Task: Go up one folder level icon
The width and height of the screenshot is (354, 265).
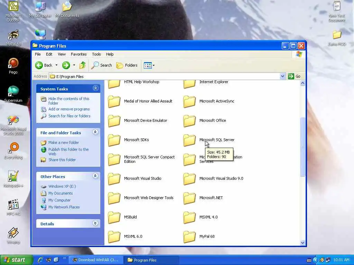Action: (x=82, y=65)
